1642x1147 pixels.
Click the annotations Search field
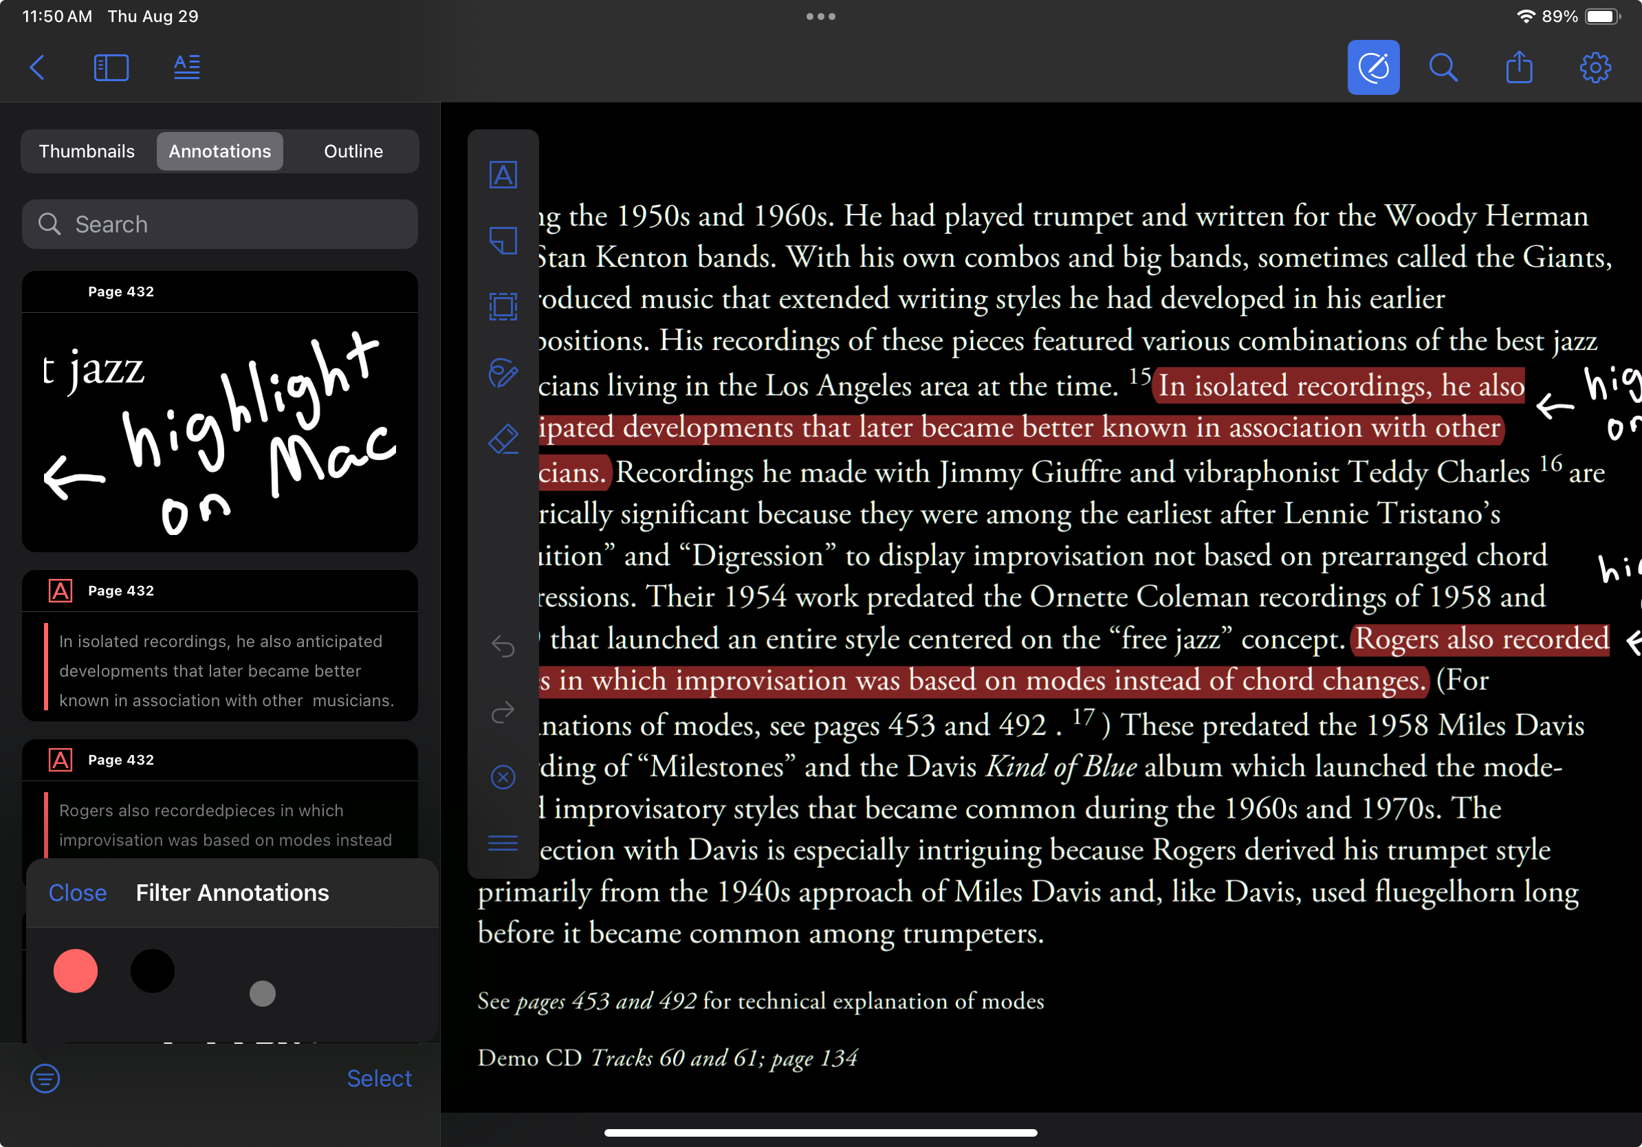(x=219, y=225)
